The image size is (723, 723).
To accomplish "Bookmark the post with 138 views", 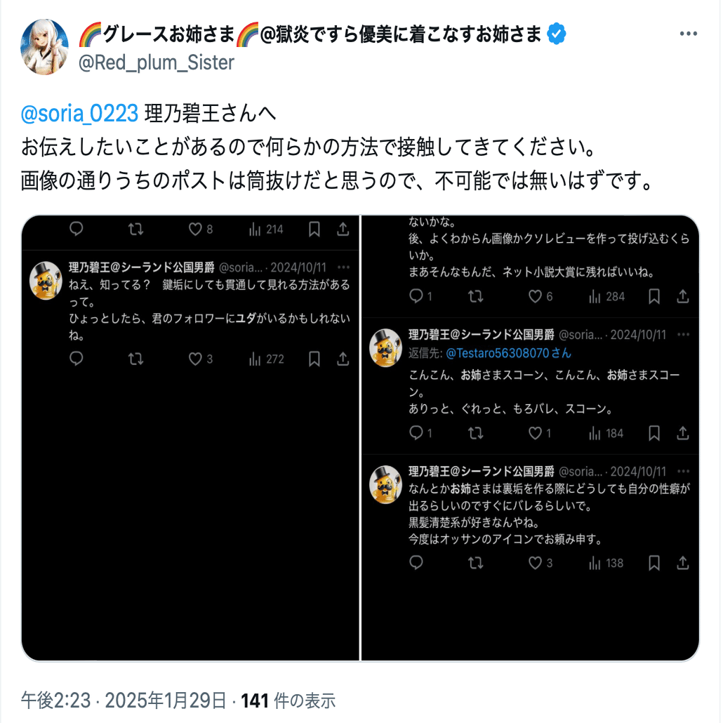I will pyautogui.click(x=654, y=562).
